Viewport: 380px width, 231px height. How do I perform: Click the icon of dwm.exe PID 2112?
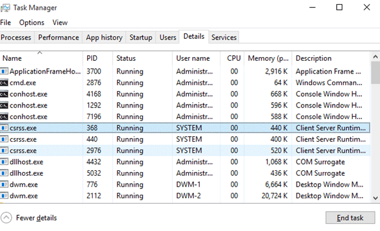click(x=4, y=196)
